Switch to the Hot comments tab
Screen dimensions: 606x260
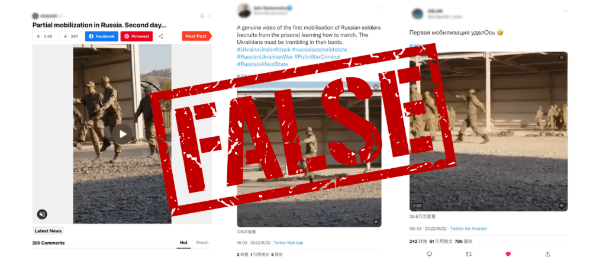pos(183,243)
